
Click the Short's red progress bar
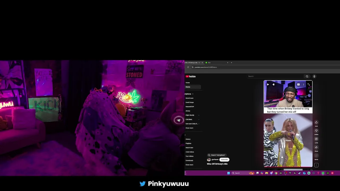point(288,167)
